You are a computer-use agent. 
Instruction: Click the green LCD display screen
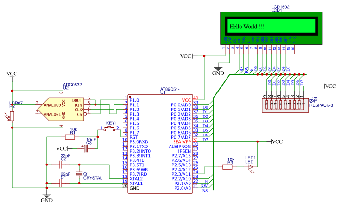coord(272,26)
